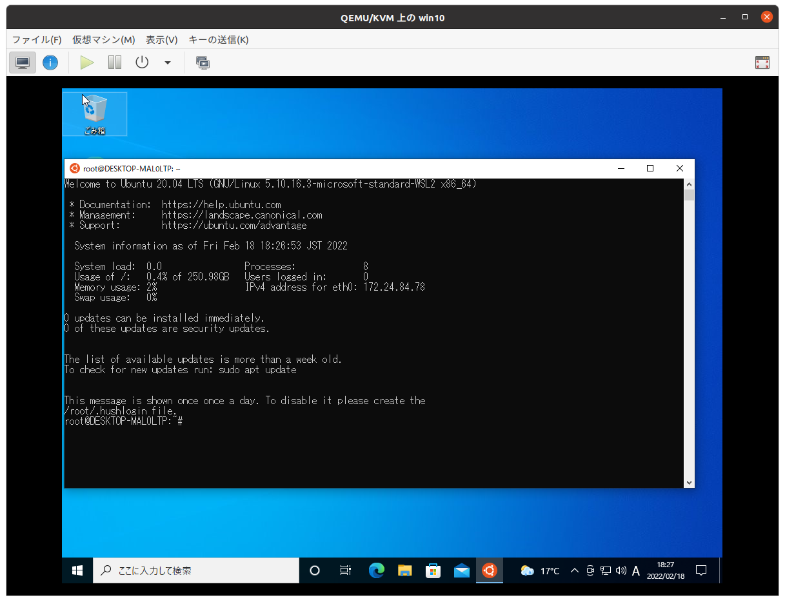Open the clock showing 18:27 2022/02/18
This screenshot has width=785, height=602.
(x=665, y=570)
